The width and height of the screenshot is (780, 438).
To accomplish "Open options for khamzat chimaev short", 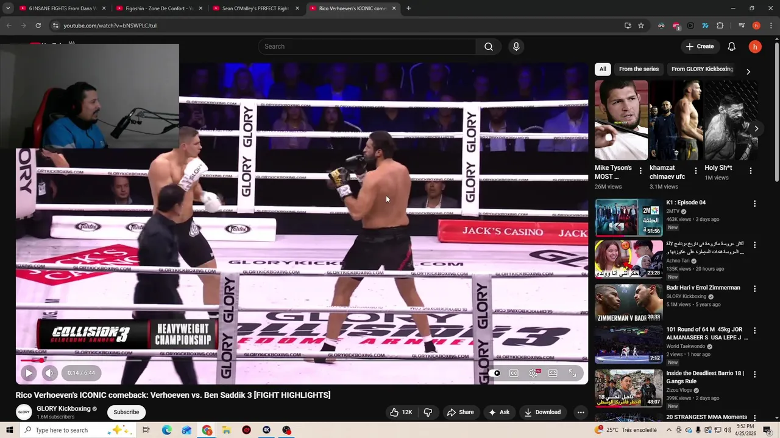I will click(695, 171).
